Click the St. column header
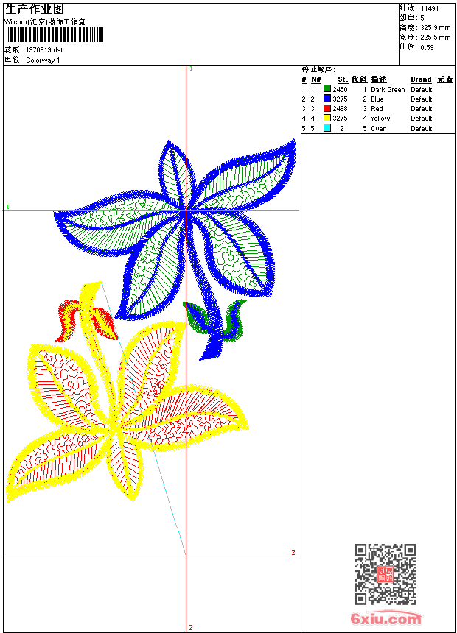This screenshot has height=633, width=457. pyautogui.click(x=343, y=79)
